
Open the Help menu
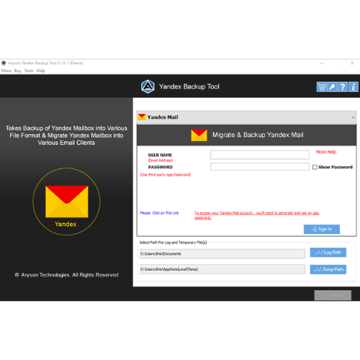click(40, 71)
